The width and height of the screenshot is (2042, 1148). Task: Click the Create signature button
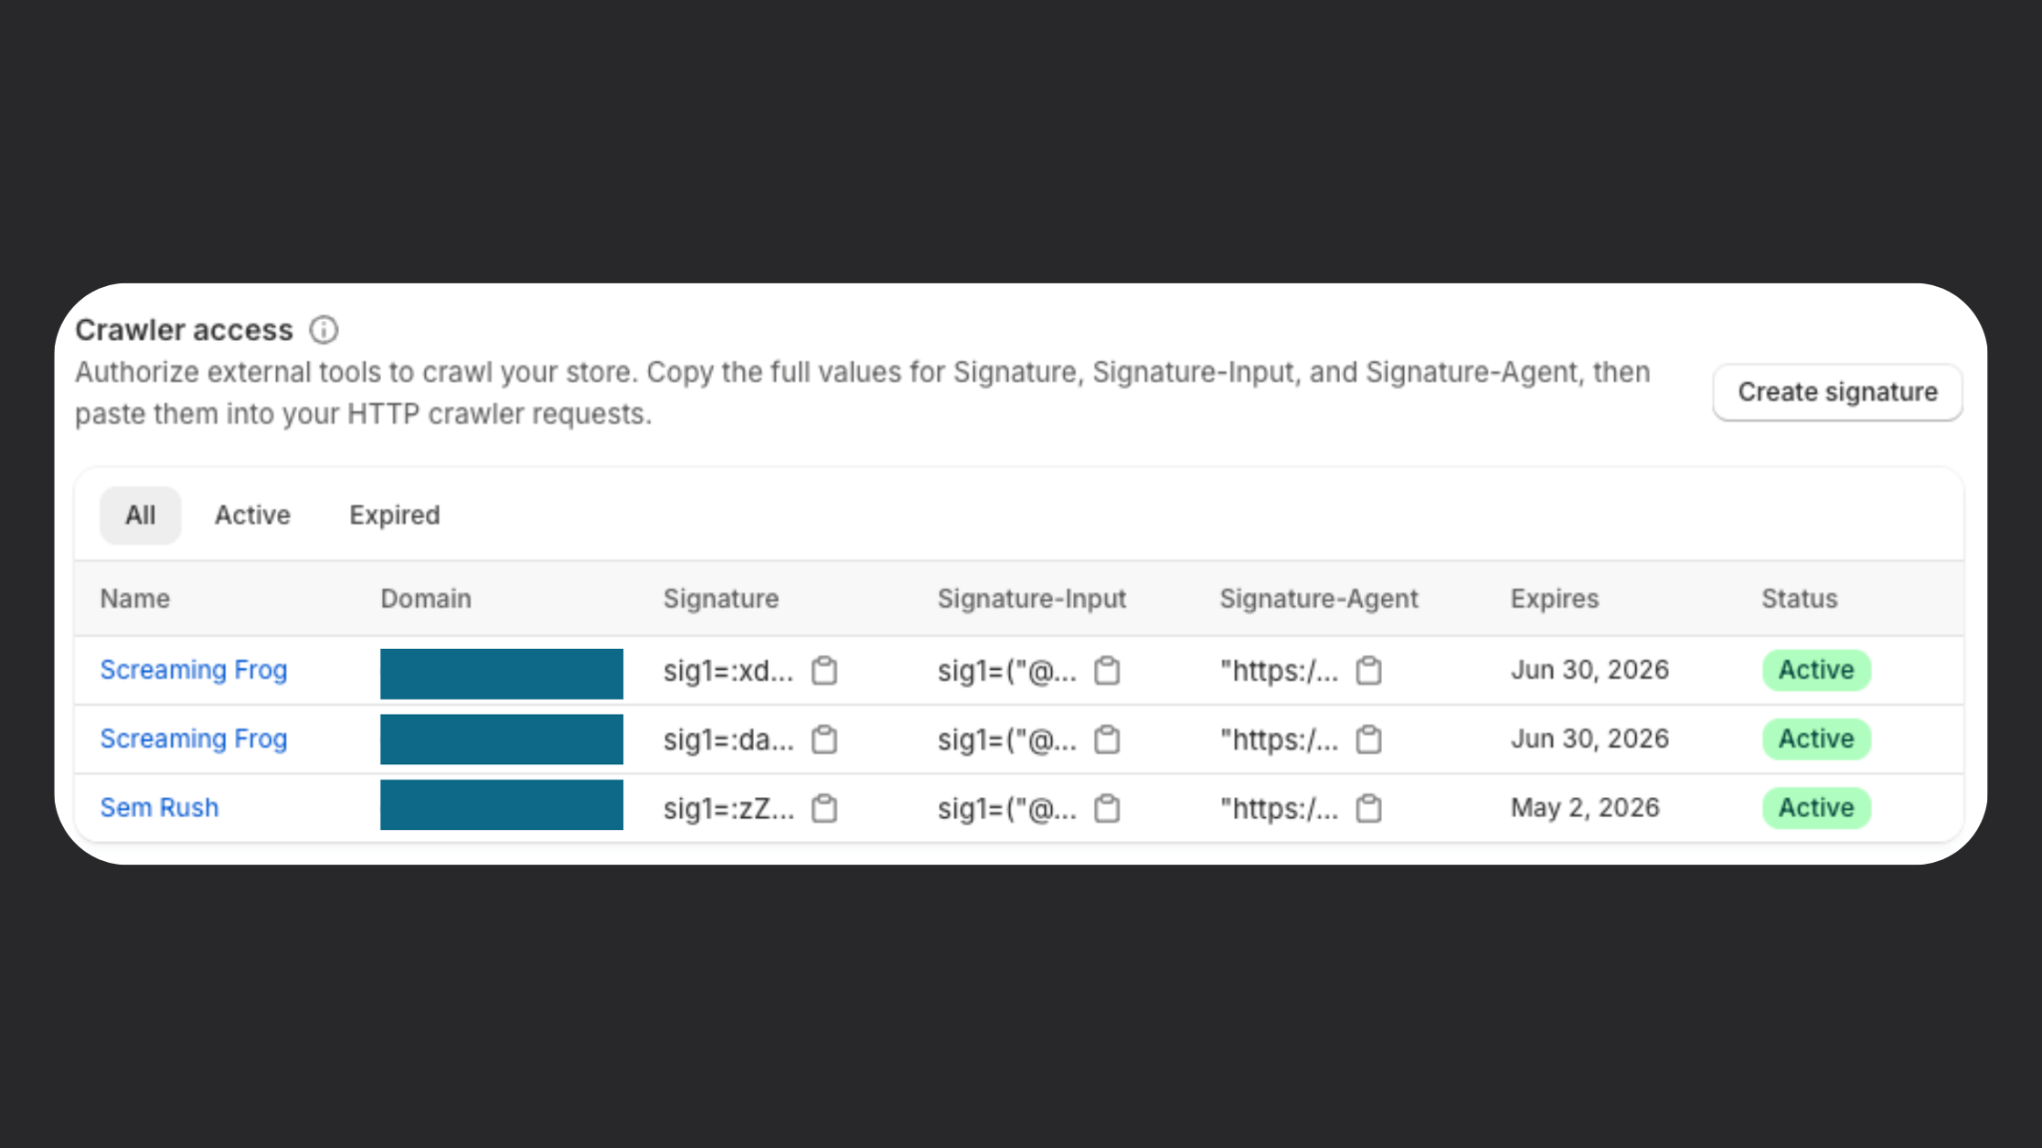(x=1837, y=392)
